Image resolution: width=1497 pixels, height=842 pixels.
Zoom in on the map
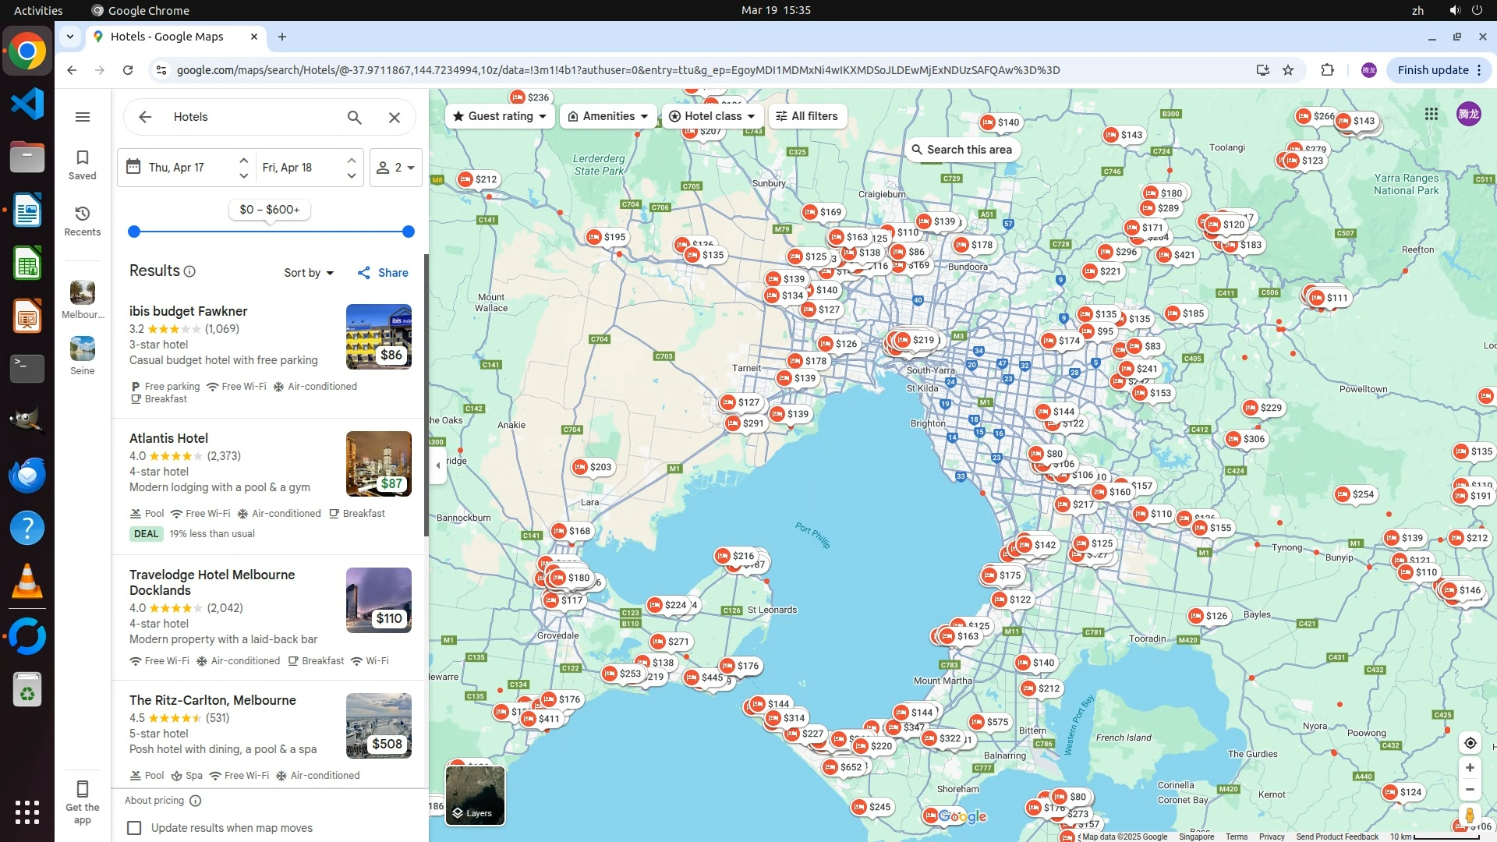point(1470,768)
